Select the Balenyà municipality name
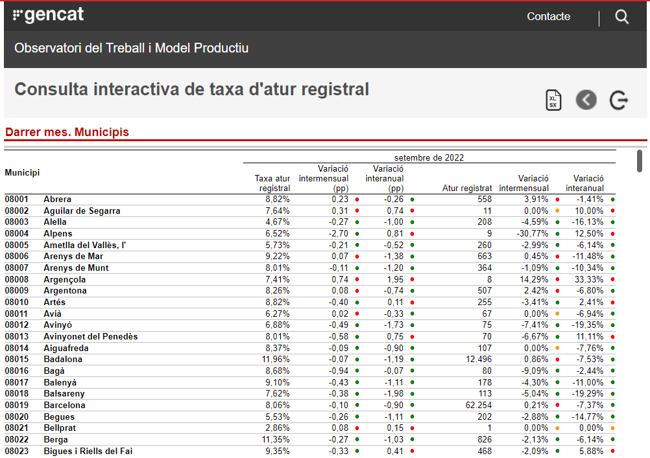The height and width of the screenshot is (458, 650). click(60, 383)
